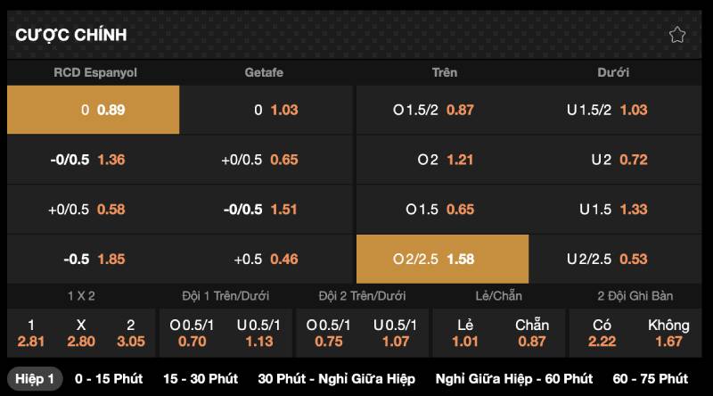Open Nghỉ Giữa Hiệp - 60 Phút tab
Image resolution: width=713 pixels, height=396 pixels.
click(514, 379)
